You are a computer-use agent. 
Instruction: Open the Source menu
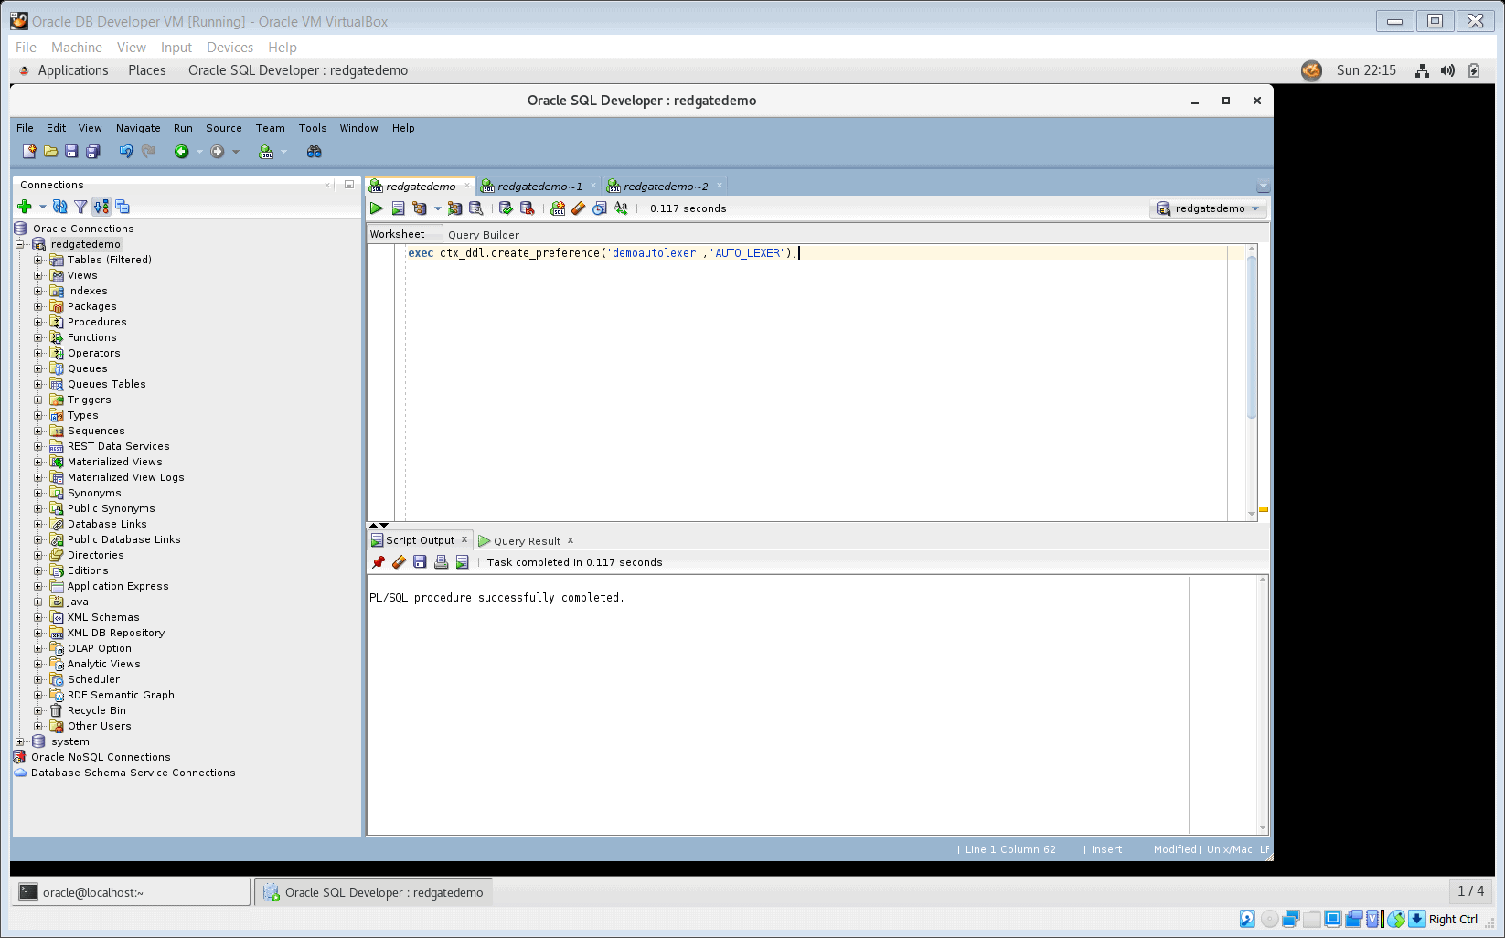pos(224,128)
